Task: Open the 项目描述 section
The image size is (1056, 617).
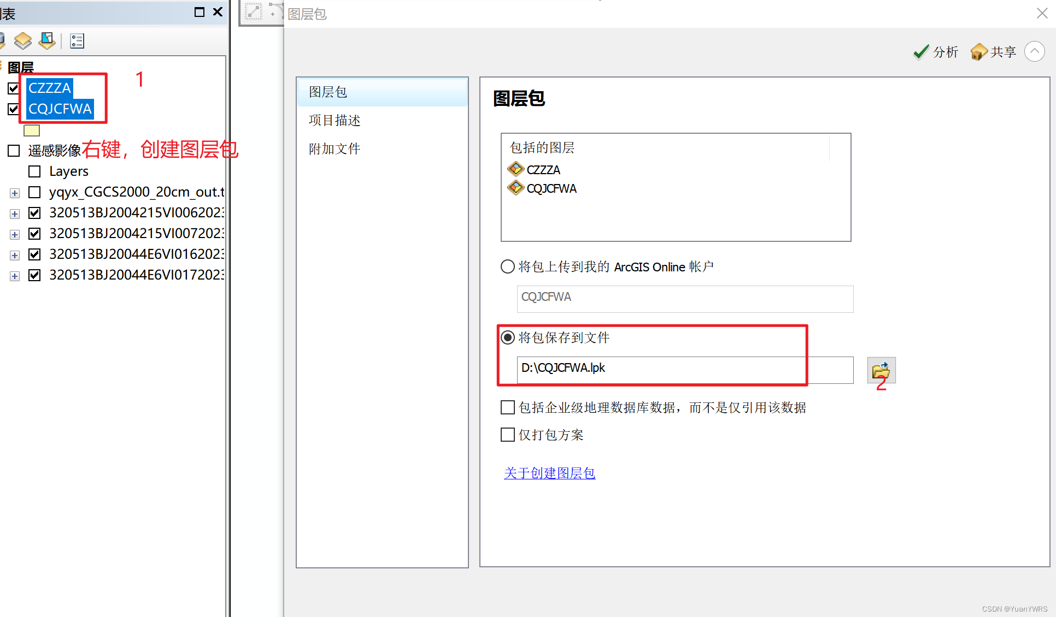Action: [335, 120]
